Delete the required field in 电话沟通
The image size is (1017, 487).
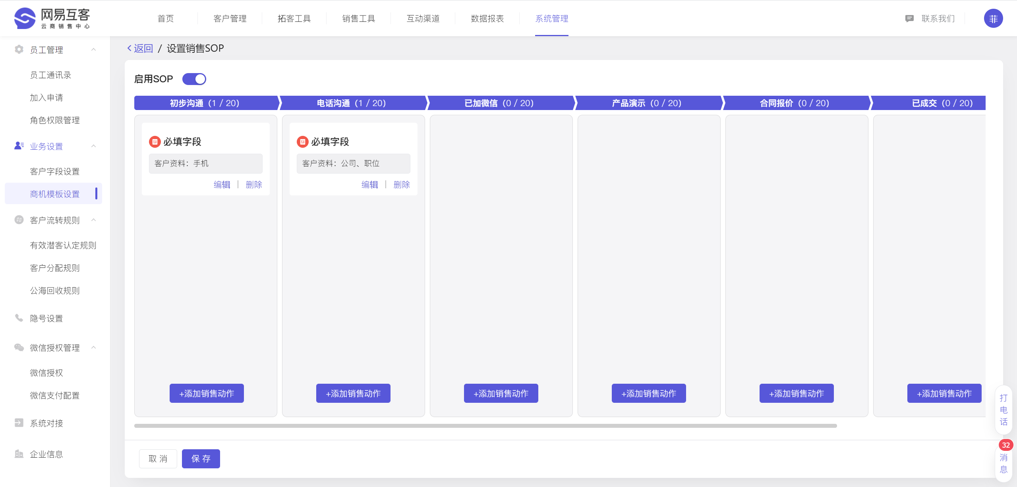pyautogui.click(x=402, y=185)
